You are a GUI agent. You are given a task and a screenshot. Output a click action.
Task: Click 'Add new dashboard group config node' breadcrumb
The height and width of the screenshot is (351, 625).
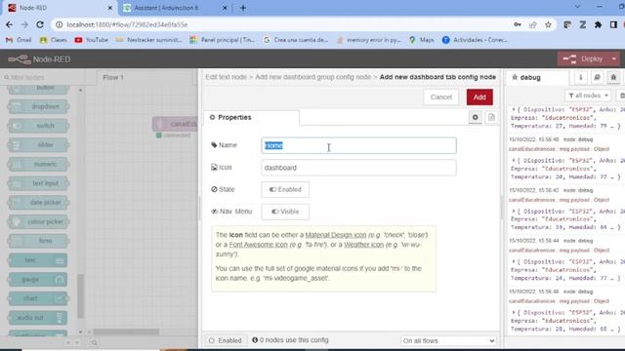[x=312, y=77]
